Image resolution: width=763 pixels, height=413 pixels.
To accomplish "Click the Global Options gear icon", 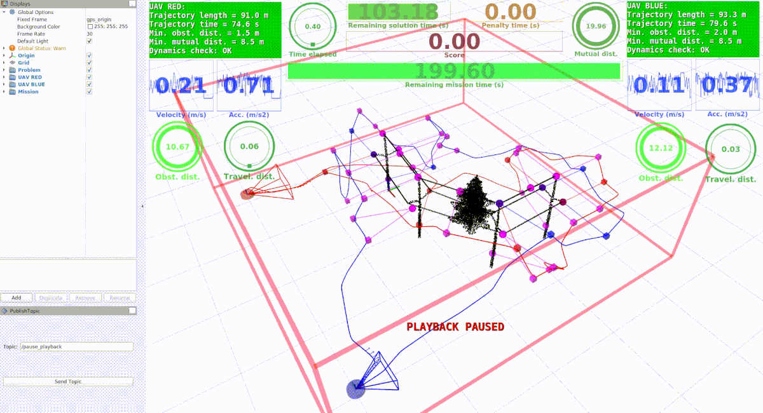I will point(13,12).
